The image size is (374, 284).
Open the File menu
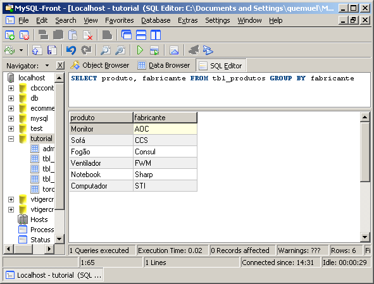(23, 20)
